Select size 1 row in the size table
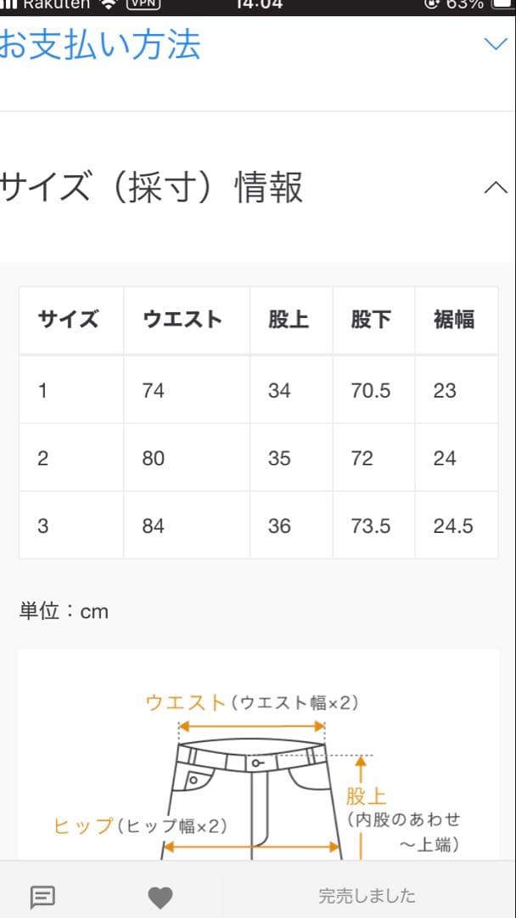This screenshot has height=918, width=516. point(255,390)
